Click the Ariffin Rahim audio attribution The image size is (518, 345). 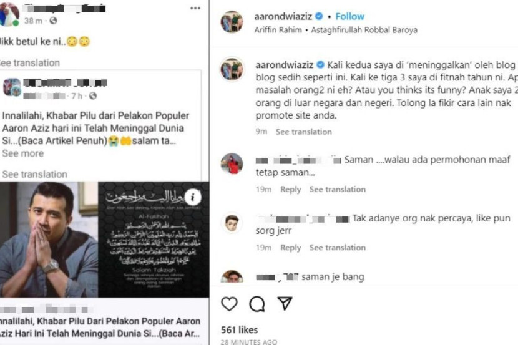[x=278, y=30]
